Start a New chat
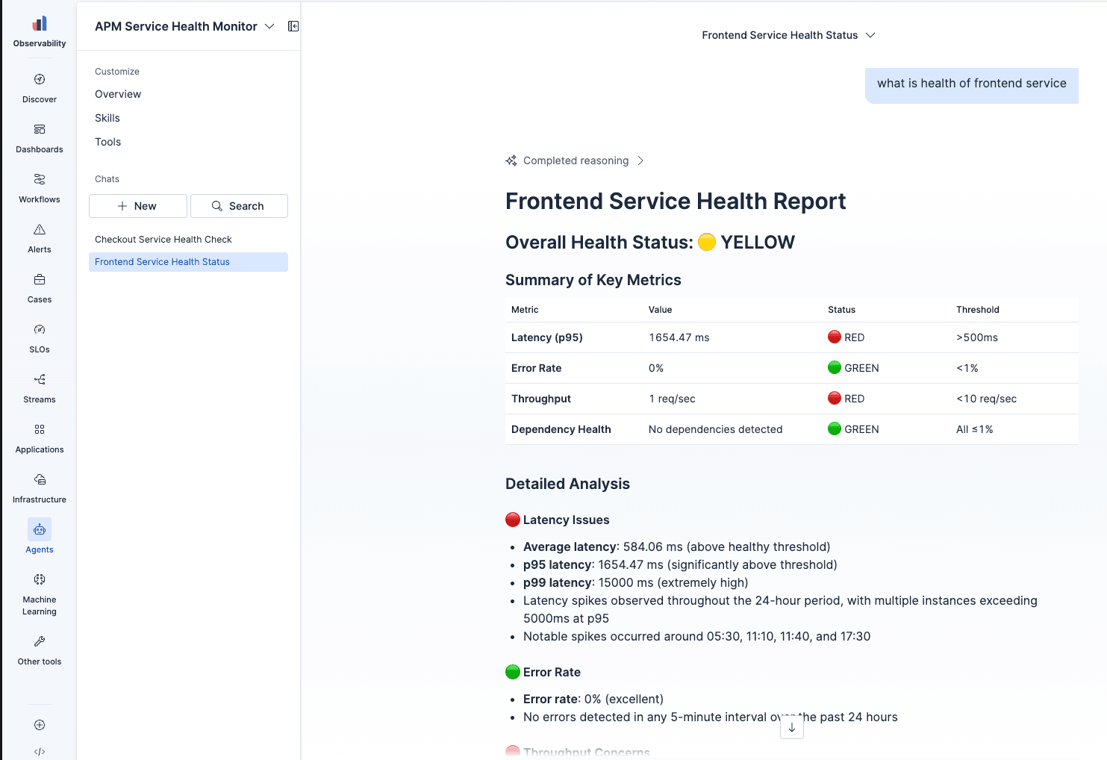Screen dimensions: 1107x760 [x=138, y=206]
